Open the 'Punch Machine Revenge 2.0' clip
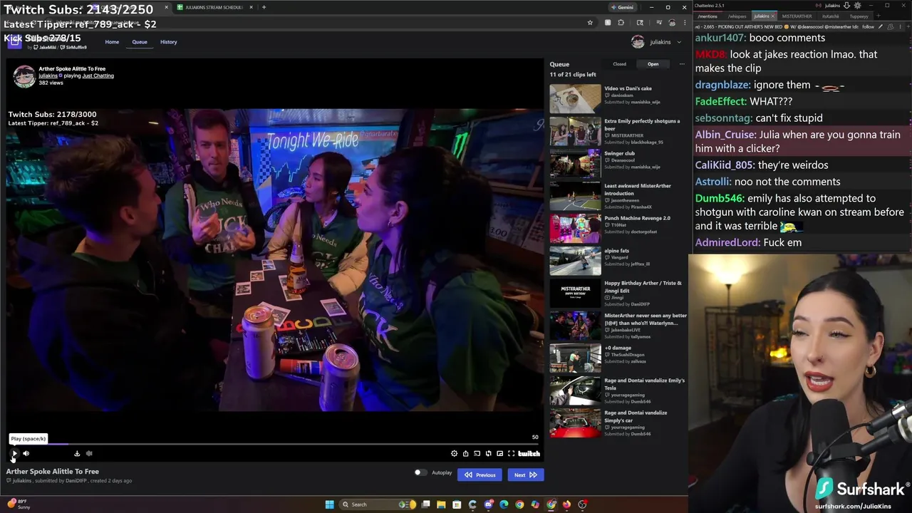The height and width of the screenshot is (513, 912). [x=618, y=228]
